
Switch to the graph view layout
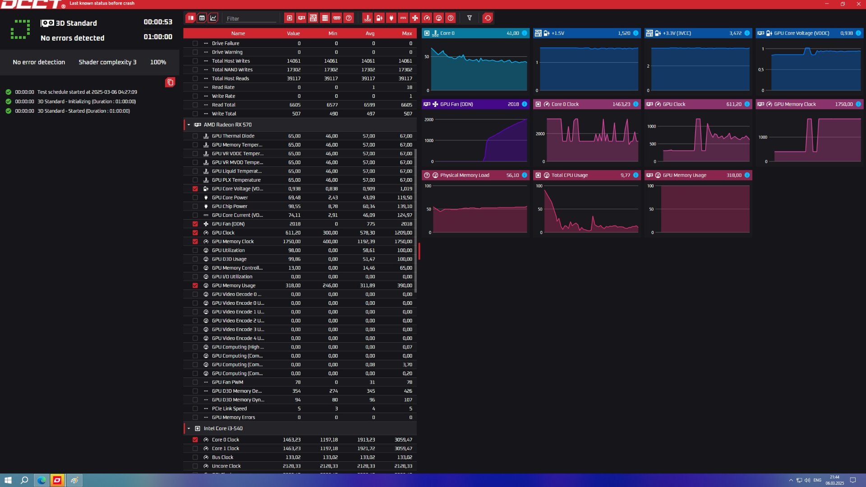click(213, 18)
